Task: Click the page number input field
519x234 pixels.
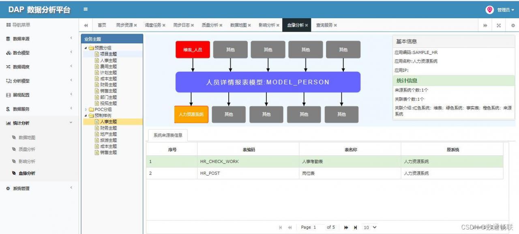Action: click(318, 228)
